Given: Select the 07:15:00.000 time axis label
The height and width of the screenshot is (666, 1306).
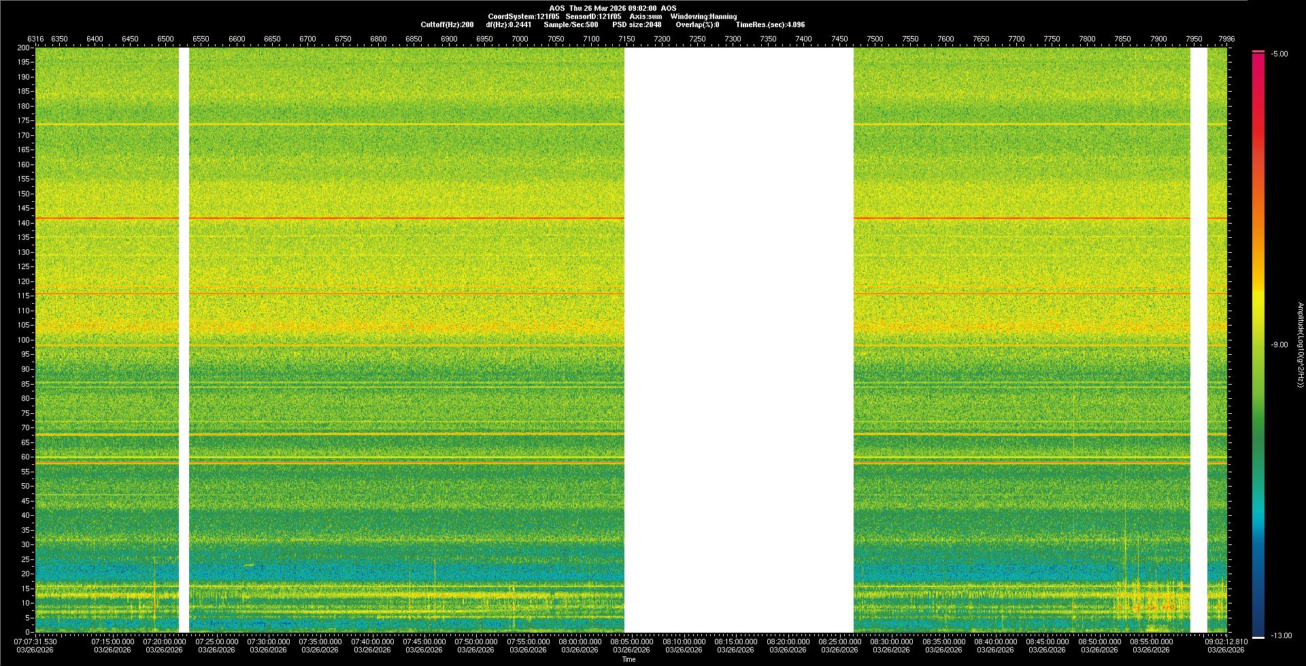Looking at the screenshot, I should tap(113, 641).
